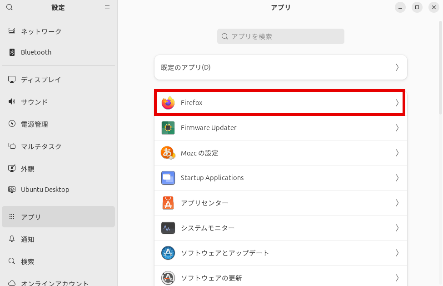Open ディスプレイ settings panel

pos(40,80)
